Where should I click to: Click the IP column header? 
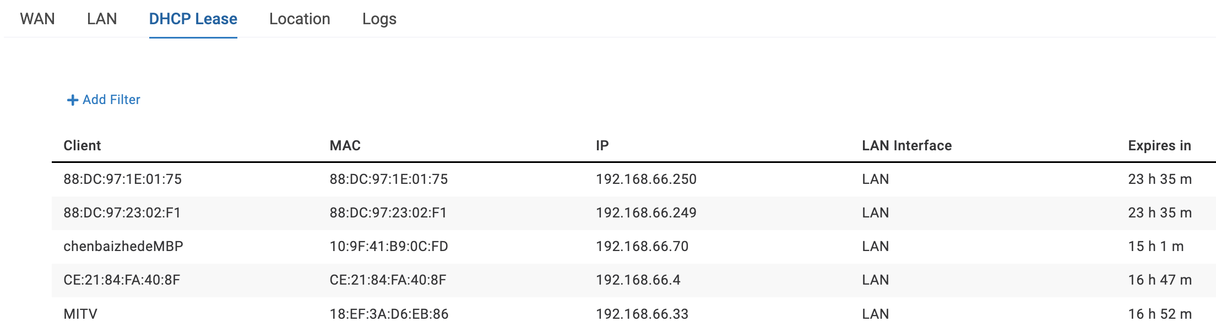click(602, 145)
